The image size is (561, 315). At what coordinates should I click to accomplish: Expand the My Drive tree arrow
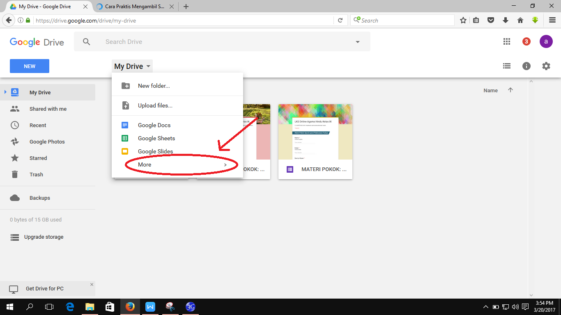click(5, 92)
